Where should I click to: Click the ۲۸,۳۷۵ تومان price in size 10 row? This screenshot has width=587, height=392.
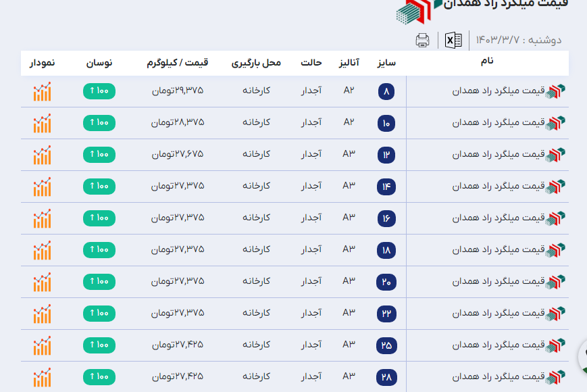click(x=177, y=122)
